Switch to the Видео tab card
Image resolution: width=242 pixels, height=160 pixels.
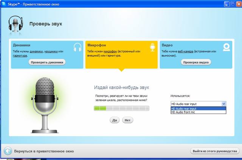[196, 54]
